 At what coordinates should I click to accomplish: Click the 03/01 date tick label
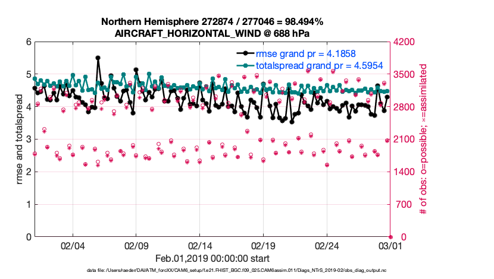(x=390, y=245)
